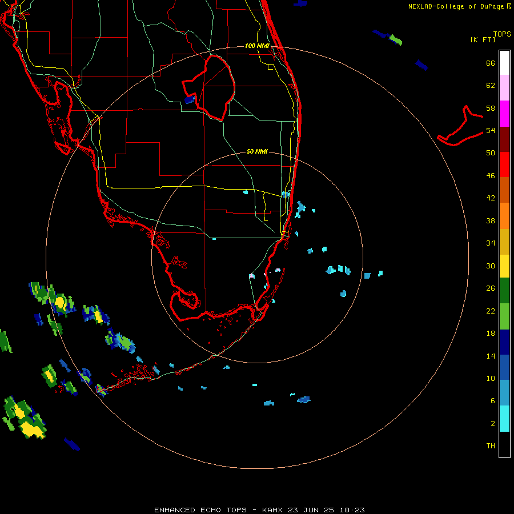Click the black TH threshold swatch
514x514 pixels.
[504, 444]
